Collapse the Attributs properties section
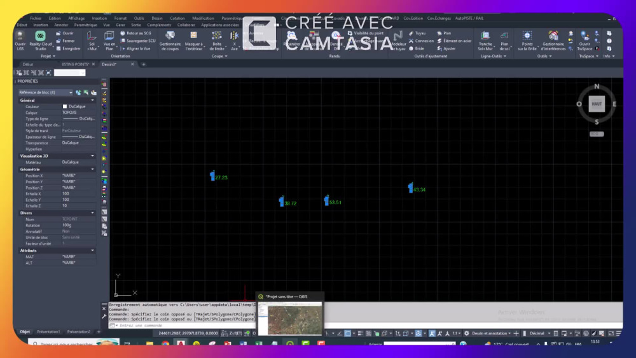This screenshot has height=358, width=636. pos(92,251)
